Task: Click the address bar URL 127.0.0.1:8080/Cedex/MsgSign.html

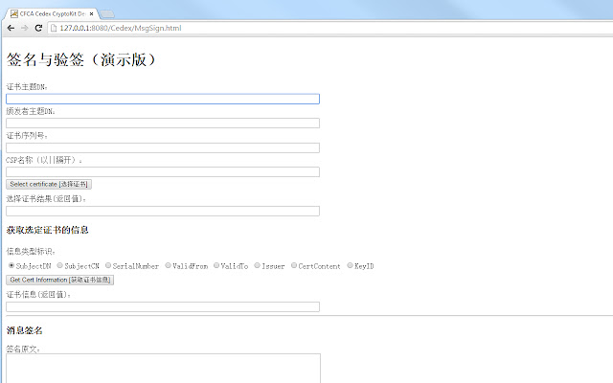Action: [x=121, y=28]
